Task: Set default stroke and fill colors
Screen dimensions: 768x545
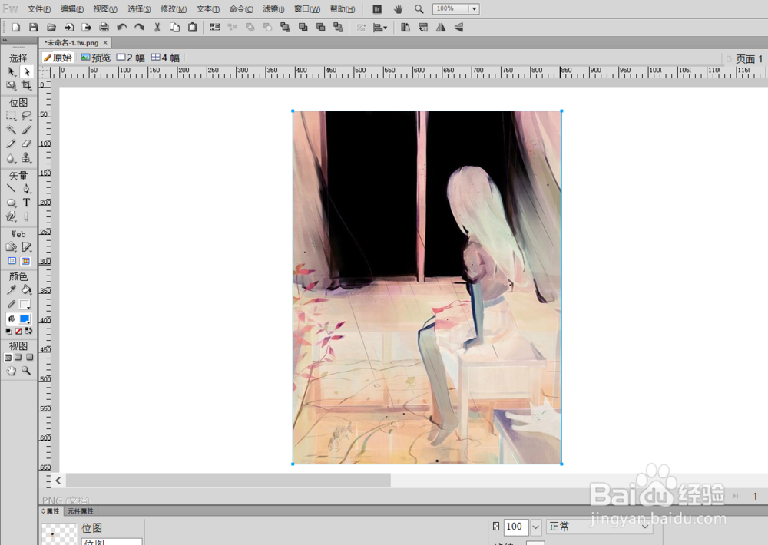Action: (x=8, y=332)
